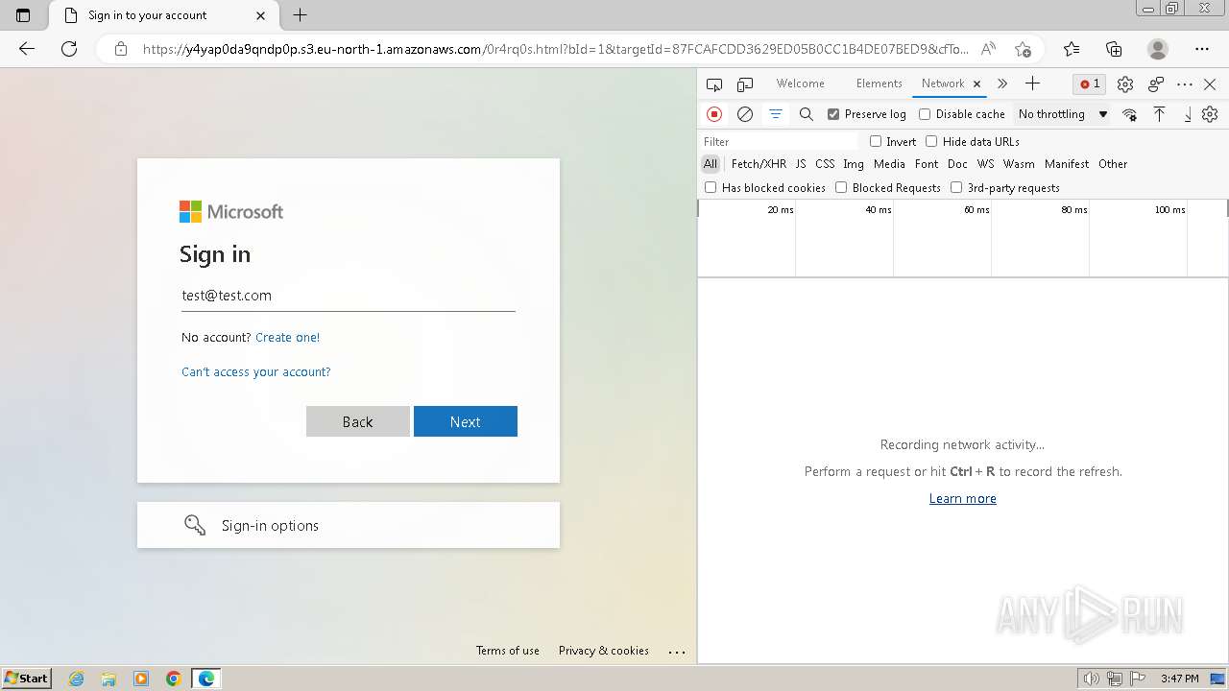This screenshot has width=1229, height=691.
Task: Click the Next button
Action: (466, 421)
